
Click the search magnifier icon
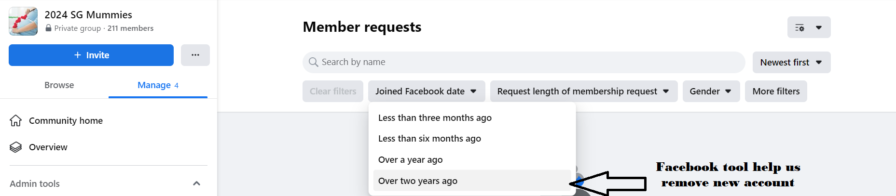(314, 62)
